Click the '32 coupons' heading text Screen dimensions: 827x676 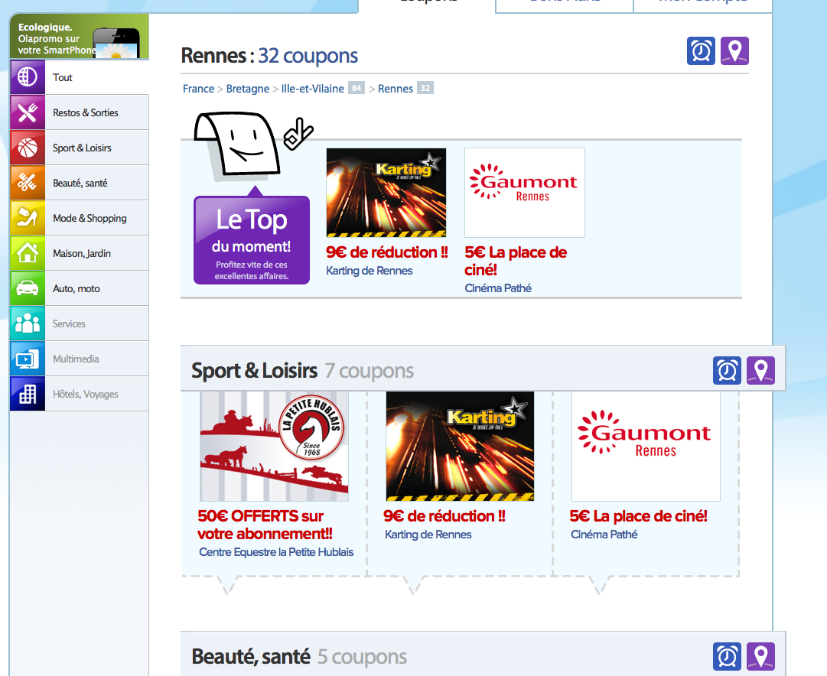(308, 55)
